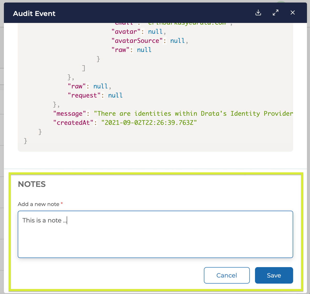Select the "avatarSource" key
Image resolution: width=310 pixels, height=294 pixels.
point(137,41)
